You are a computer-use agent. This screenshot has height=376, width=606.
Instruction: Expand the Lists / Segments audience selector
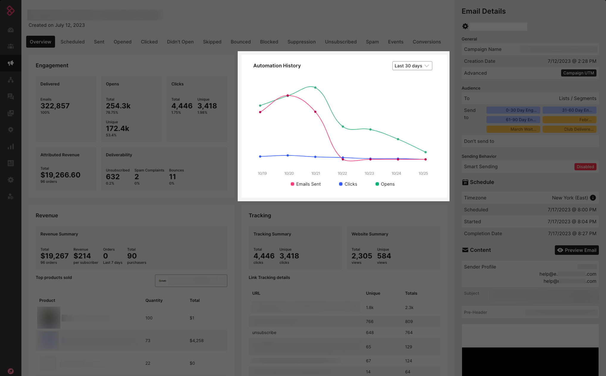coord(577,98)
